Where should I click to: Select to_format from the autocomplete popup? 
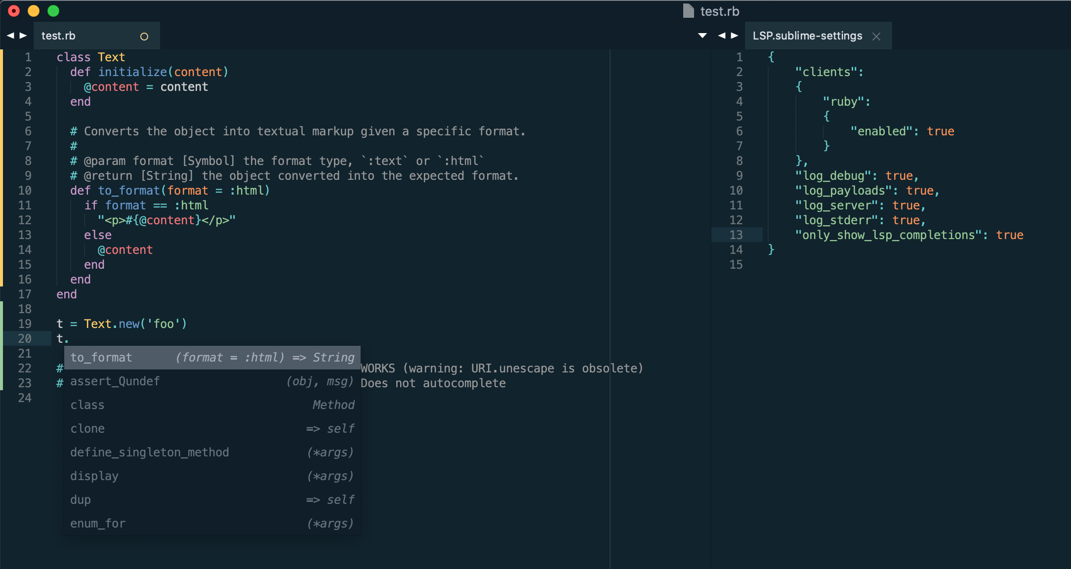(101, 357)
